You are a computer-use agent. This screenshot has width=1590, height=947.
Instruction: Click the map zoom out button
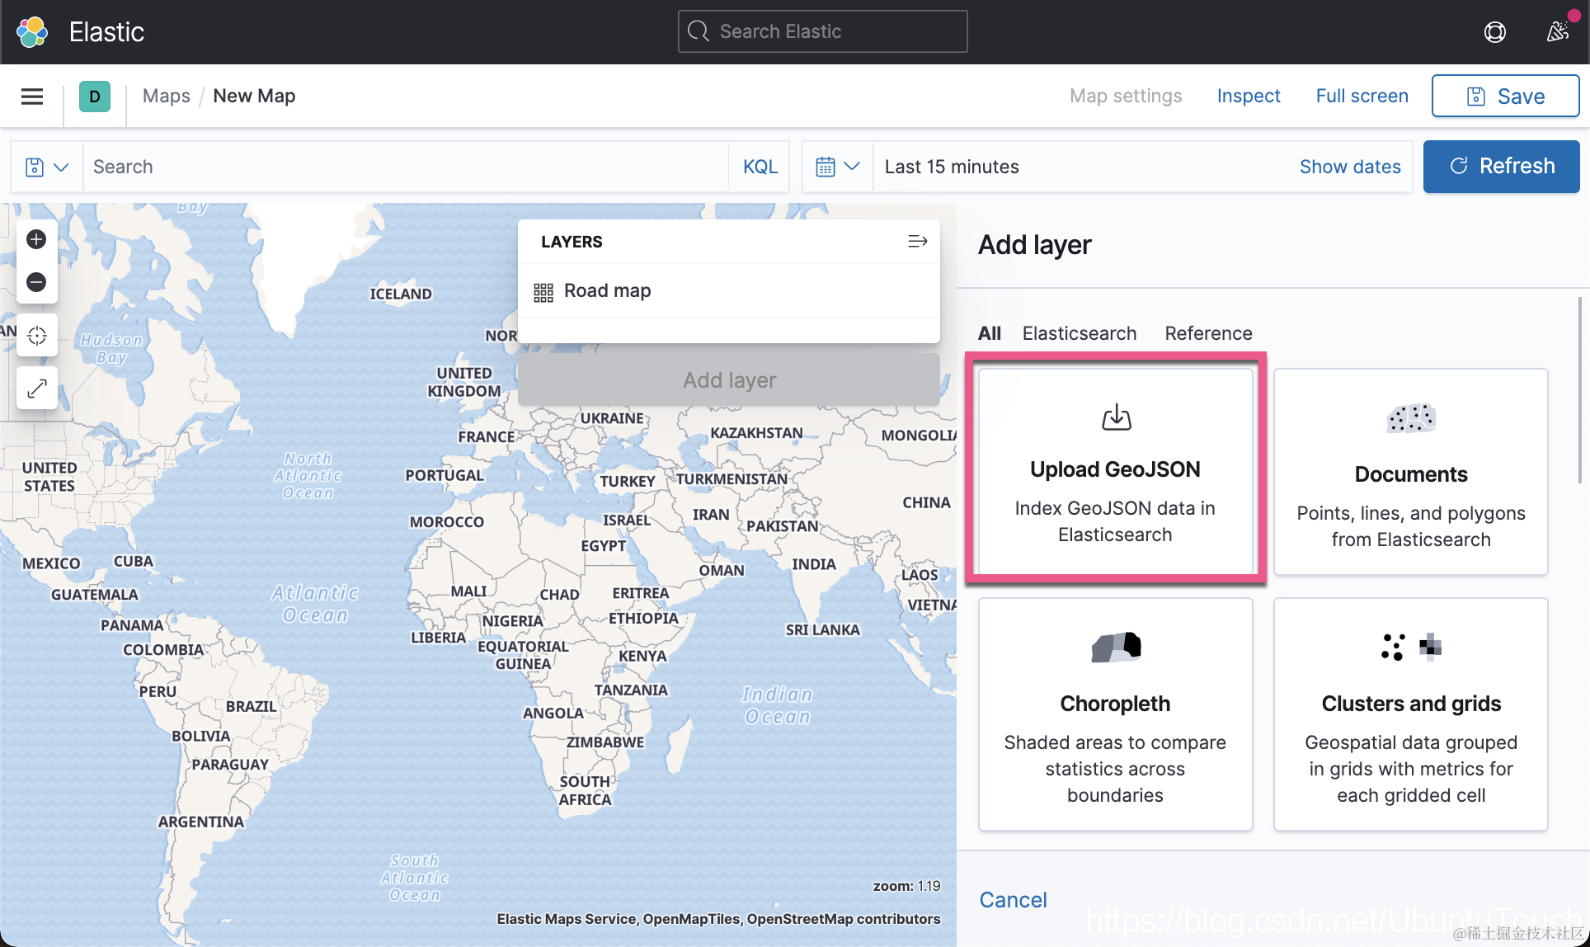(x=36, y=282)
